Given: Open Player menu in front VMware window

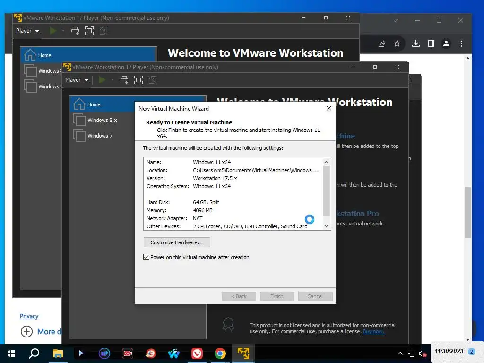Looking at the screenshot, I should point(76,80).
